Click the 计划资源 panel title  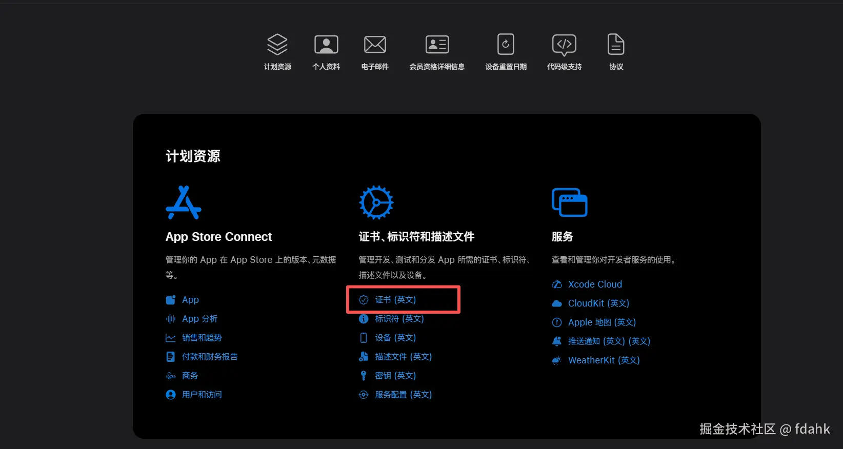click(193, 156)
